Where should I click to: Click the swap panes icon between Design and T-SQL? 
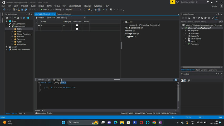[x=48, y=80]
